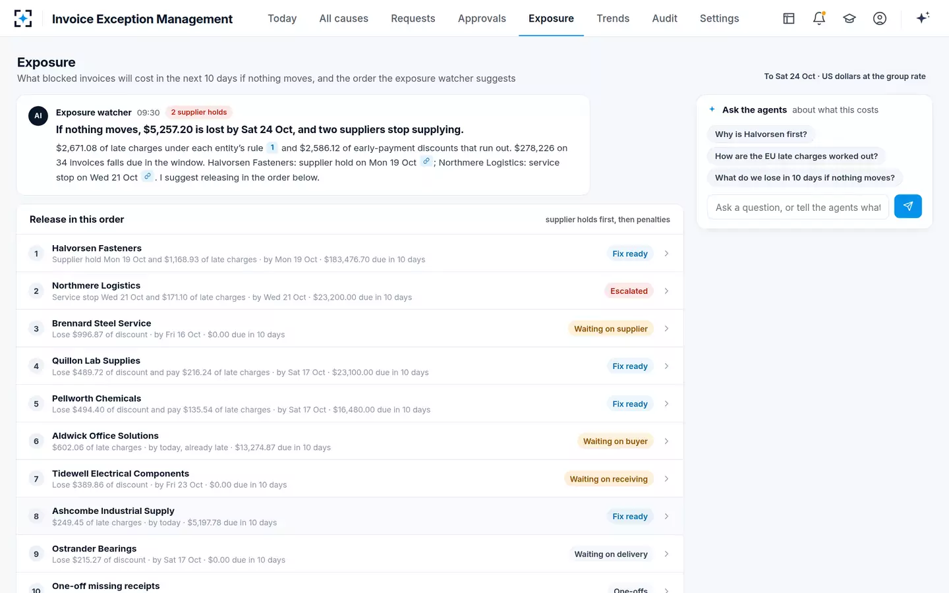Open the graduation cap learning icon
The image size is (949, 593).
point(849,18)
